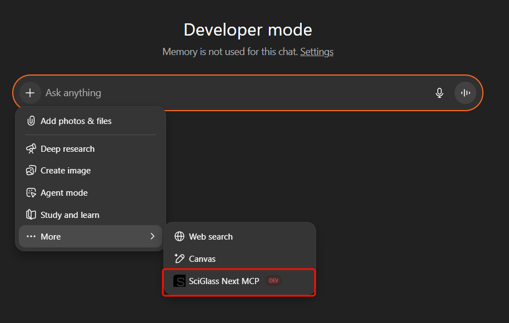Click the SciGlass "S" logo icon
Screen dimensions: 509x323
coord(179,281)
